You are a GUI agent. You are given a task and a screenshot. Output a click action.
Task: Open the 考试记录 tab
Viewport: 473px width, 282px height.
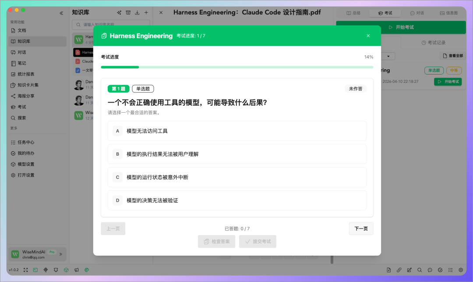(x=434, y=43)
